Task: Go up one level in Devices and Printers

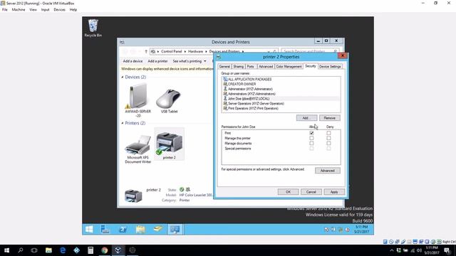Action: coord(146,52)
